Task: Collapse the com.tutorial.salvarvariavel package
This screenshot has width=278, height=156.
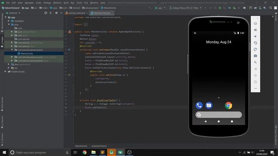Action: click(x=12, y=50)
